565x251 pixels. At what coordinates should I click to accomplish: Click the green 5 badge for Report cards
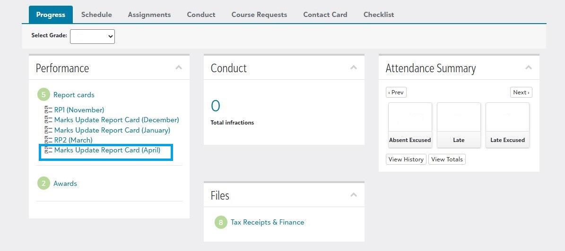click(x=43, y=95)
